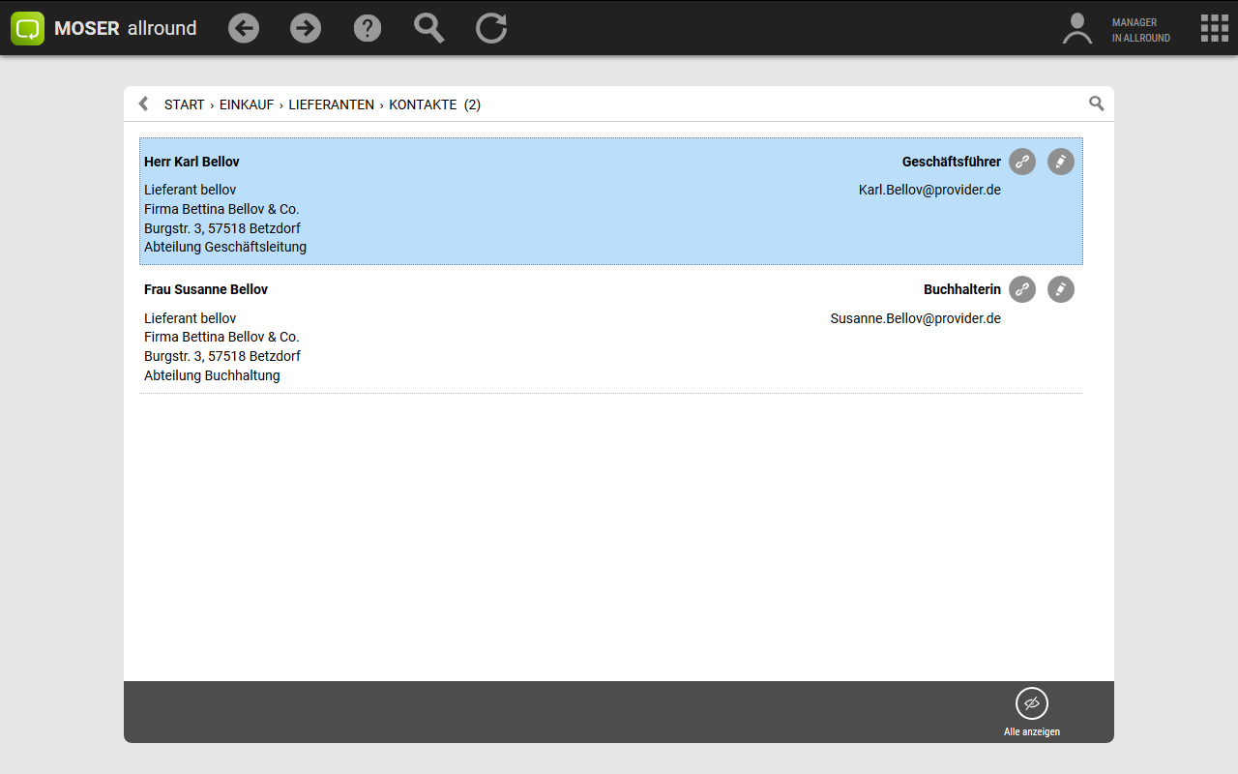Open the Manager user profile icon
Viewport: 1238px width, 774px height.
pos(1076,28)
